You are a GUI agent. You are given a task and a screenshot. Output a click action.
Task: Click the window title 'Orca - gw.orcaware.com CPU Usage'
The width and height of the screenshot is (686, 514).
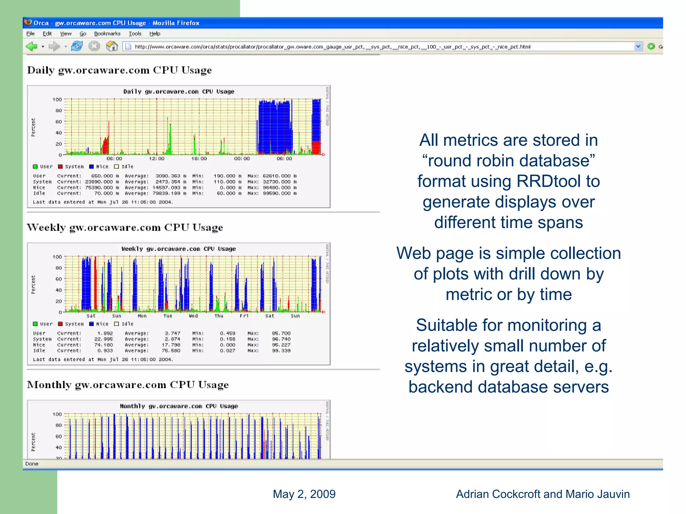coord(90,23)
